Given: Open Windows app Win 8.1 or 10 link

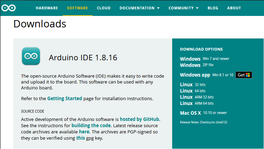Looking at the screenshot, I should coord(207,75).
